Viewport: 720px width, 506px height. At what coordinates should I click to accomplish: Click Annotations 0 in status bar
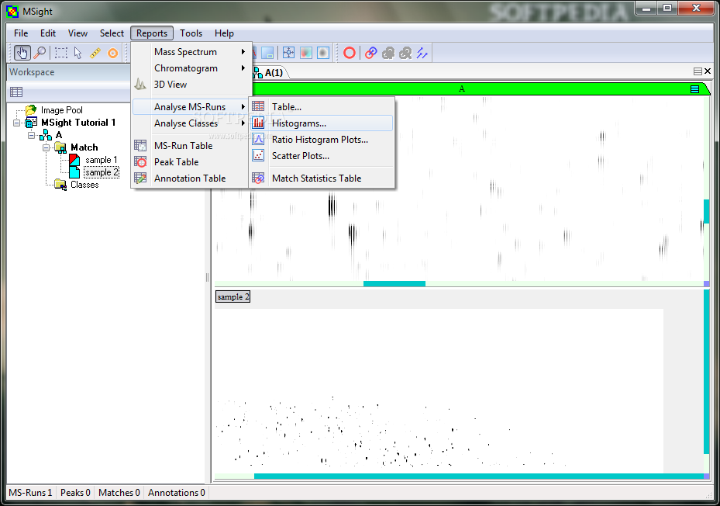point(177,493)
